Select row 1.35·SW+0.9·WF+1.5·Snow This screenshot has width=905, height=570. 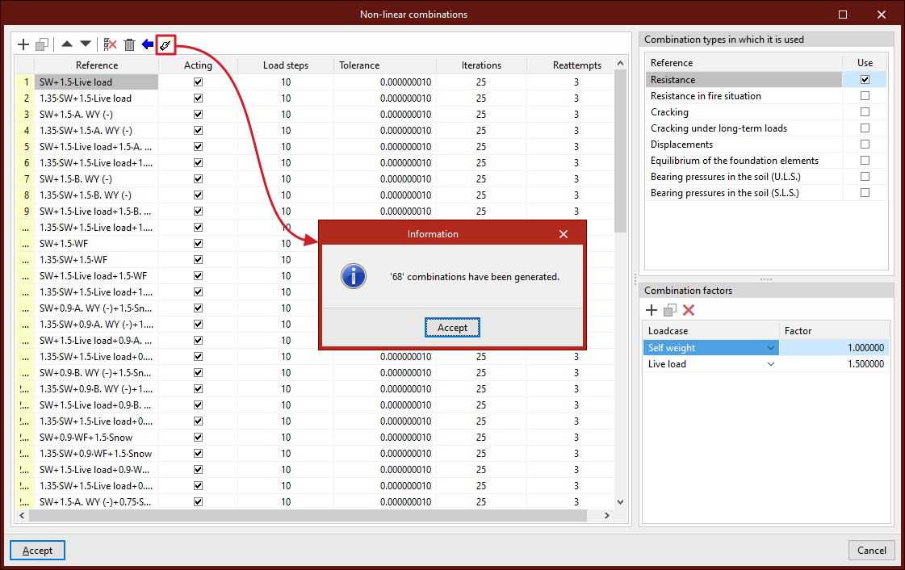[96, 454]
